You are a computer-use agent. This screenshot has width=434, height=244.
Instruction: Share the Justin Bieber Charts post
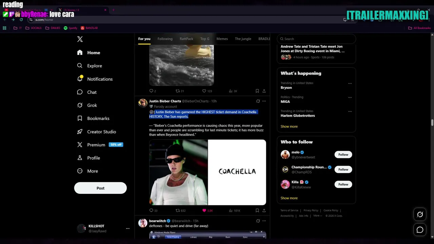click(x=264, y=210)
